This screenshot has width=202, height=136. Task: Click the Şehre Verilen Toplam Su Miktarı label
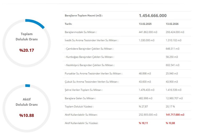pyautogui.click(x=83, y=90)
